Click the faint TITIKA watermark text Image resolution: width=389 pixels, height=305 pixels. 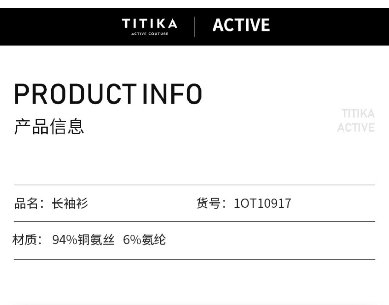click(358, 113)
